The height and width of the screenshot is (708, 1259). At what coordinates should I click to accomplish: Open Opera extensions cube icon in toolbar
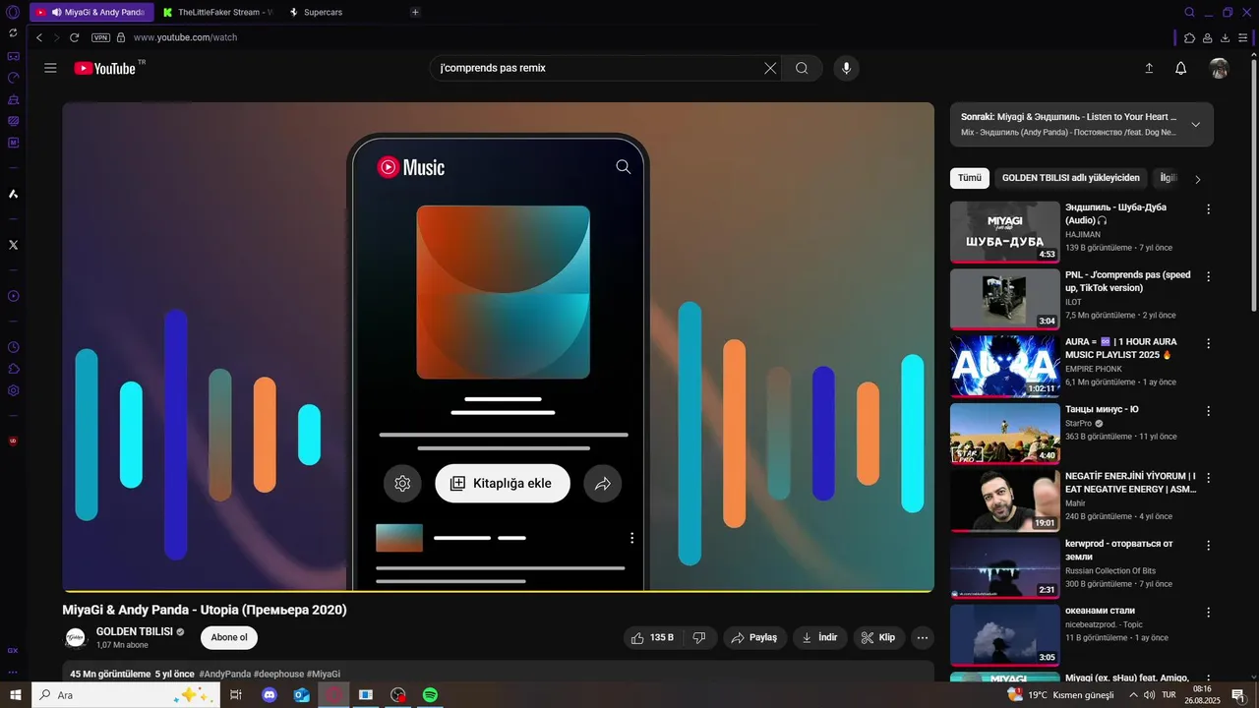[1189, 37]
